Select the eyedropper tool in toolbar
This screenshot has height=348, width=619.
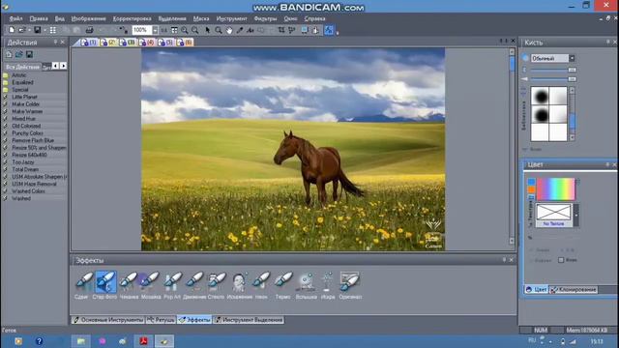240,30
